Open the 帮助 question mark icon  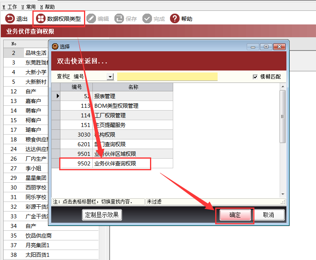tap(175, 18)
